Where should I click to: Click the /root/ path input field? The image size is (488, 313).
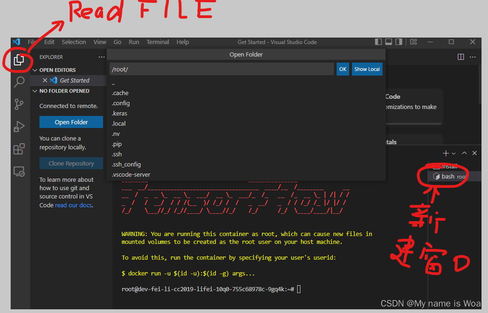point(221,69)
